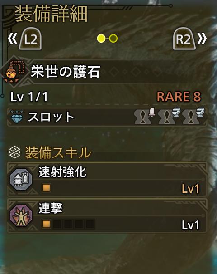Go to next page with right chevrons

pyautogui.click(x=202, y=39)
